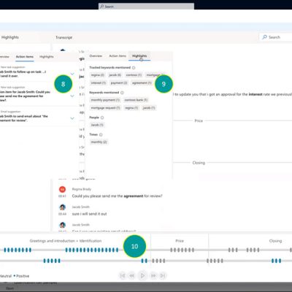Select Greetings and introduction segment on timeline
Viewport: 292px width, 292px height.
point(66,241)
